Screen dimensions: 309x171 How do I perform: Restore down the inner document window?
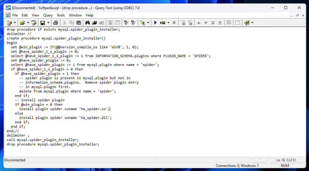point(298,15)
